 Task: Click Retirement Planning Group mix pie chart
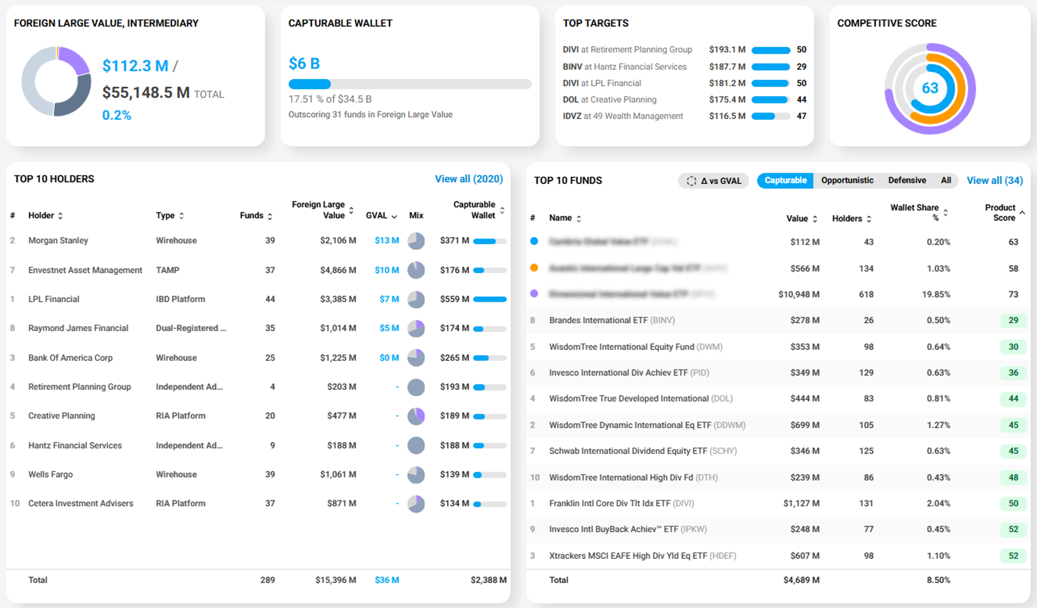click(x=416, y=387)
